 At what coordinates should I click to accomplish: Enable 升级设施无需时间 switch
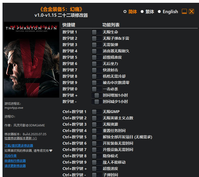pyautogui.click(x=97, y=150)
